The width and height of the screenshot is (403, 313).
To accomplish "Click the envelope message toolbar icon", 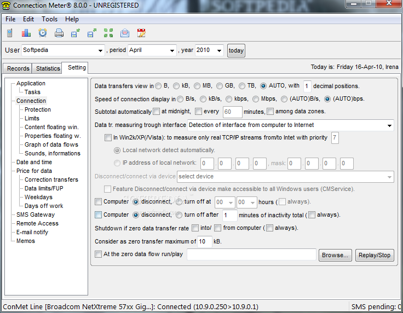I will tap(125, 33).
